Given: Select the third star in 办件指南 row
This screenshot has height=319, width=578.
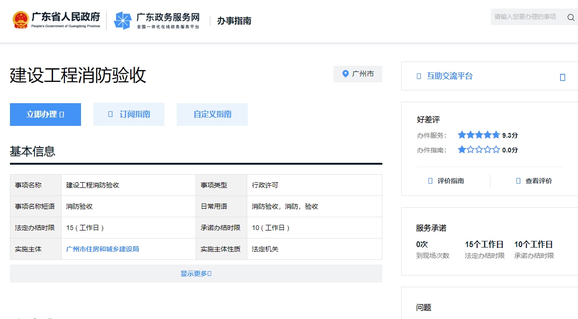Looking at the screenshot, I should pos(479,149).
